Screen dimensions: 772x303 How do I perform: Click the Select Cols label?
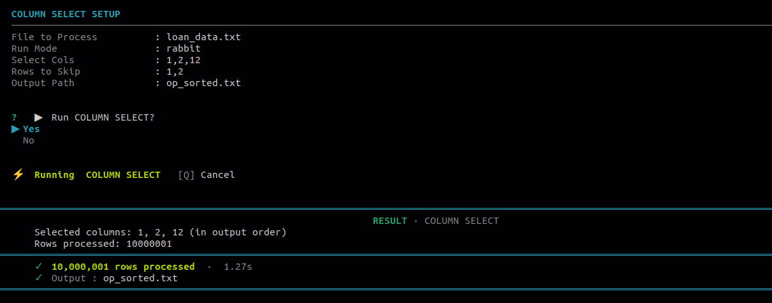point(43,60)
